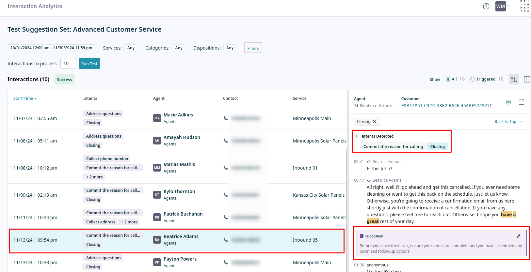Open the WM user account dropdown
Screen dimensions: 531x272
pyautogui.click(x=502, y=6)
